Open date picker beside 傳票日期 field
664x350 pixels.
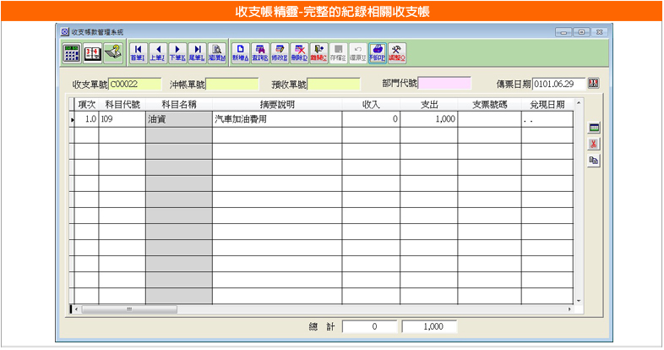pos(593,84)
